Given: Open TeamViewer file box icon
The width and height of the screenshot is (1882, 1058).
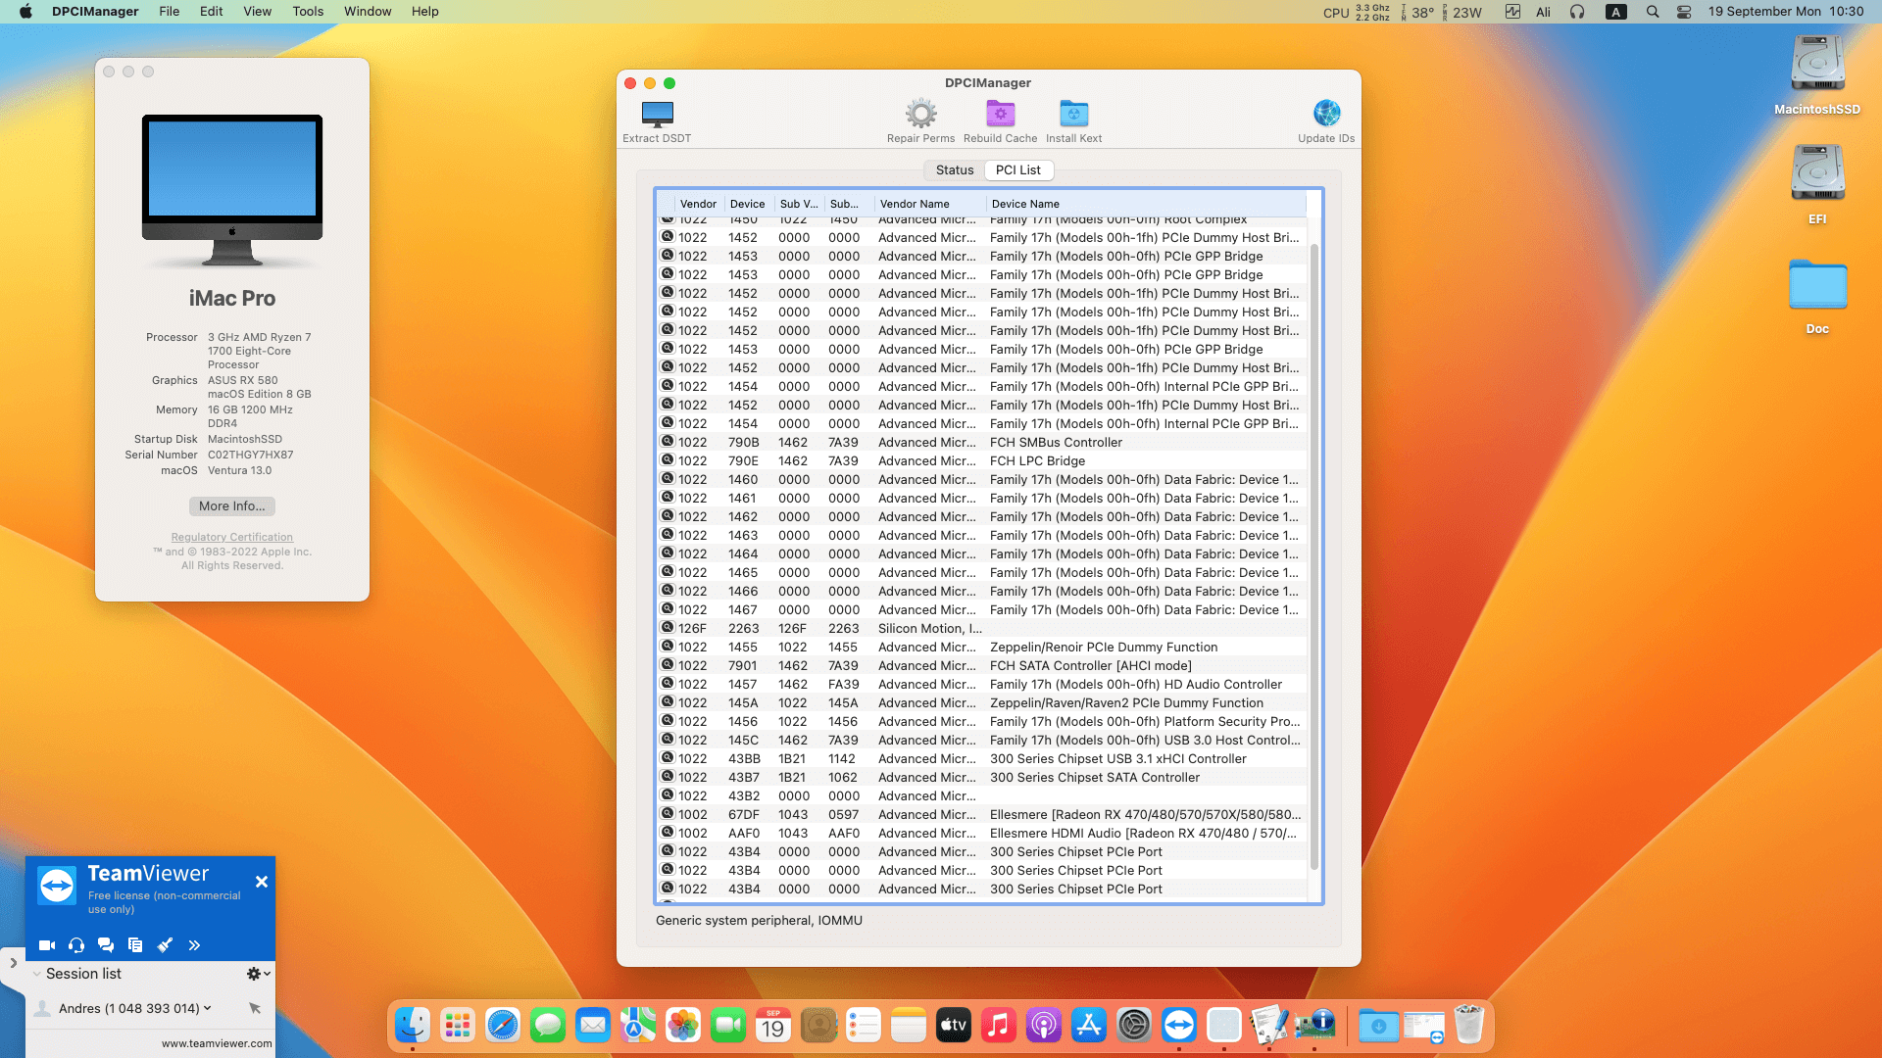Looking at the screenshot, I should (x=135, y=945).
